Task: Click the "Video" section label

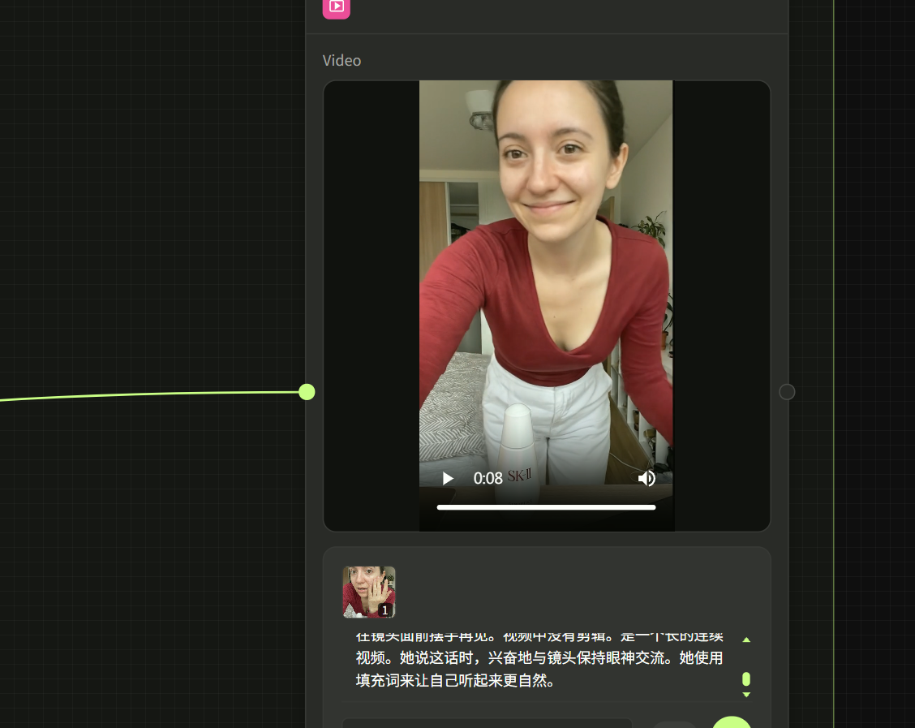Action: pyautogui.click(x=342, y=61)
